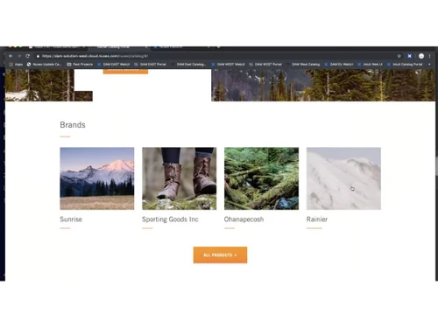The height and width of the screenshot is (328, 438).
Task: Open Chrome's three-dot menu
Action: click(430, 56)
